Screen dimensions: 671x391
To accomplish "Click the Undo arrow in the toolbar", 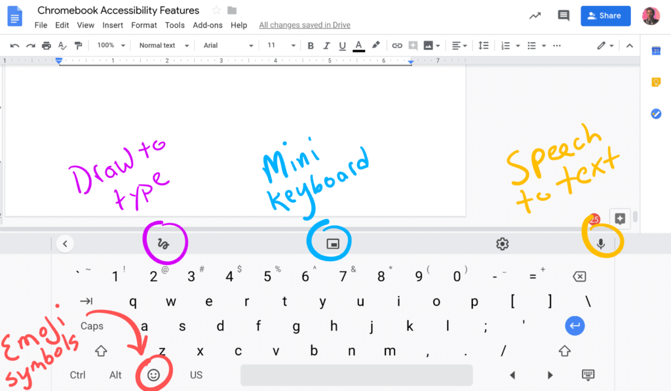I will [14, 45].
